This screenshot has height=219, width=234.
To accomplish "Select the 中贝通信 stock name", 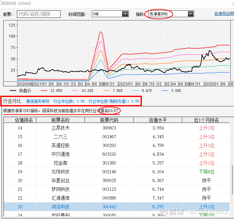I will click(61, 154).
